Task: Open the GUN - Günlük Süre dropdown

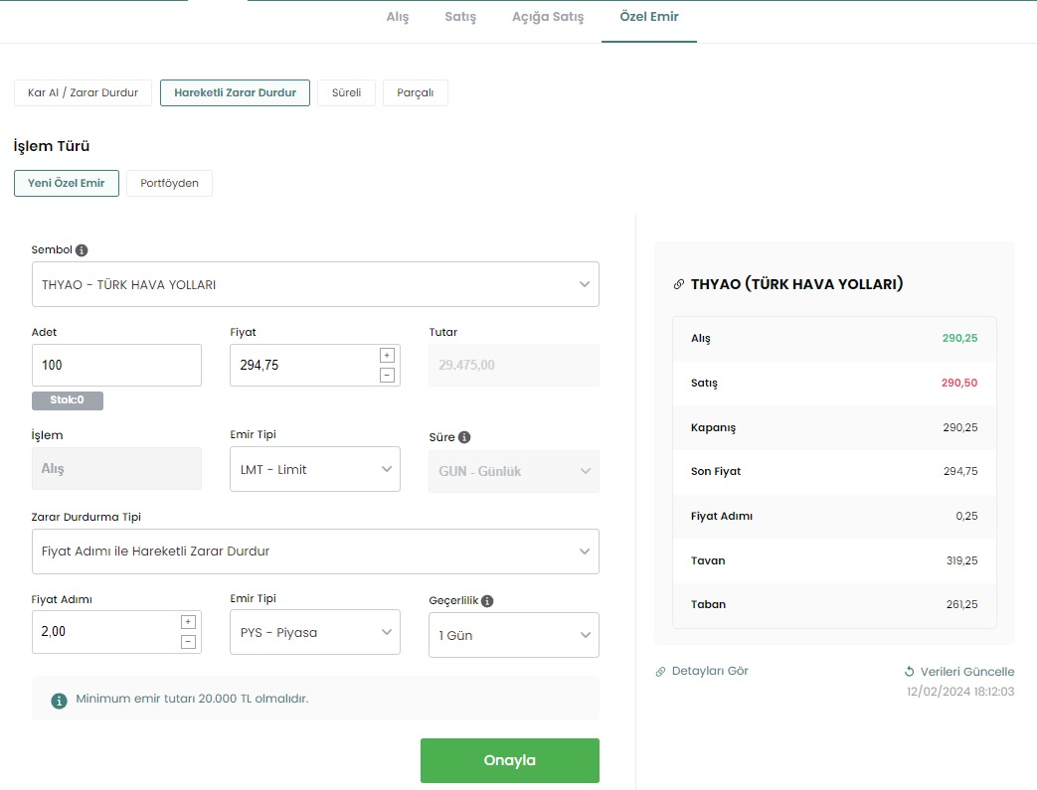Action: click(514, 471)
